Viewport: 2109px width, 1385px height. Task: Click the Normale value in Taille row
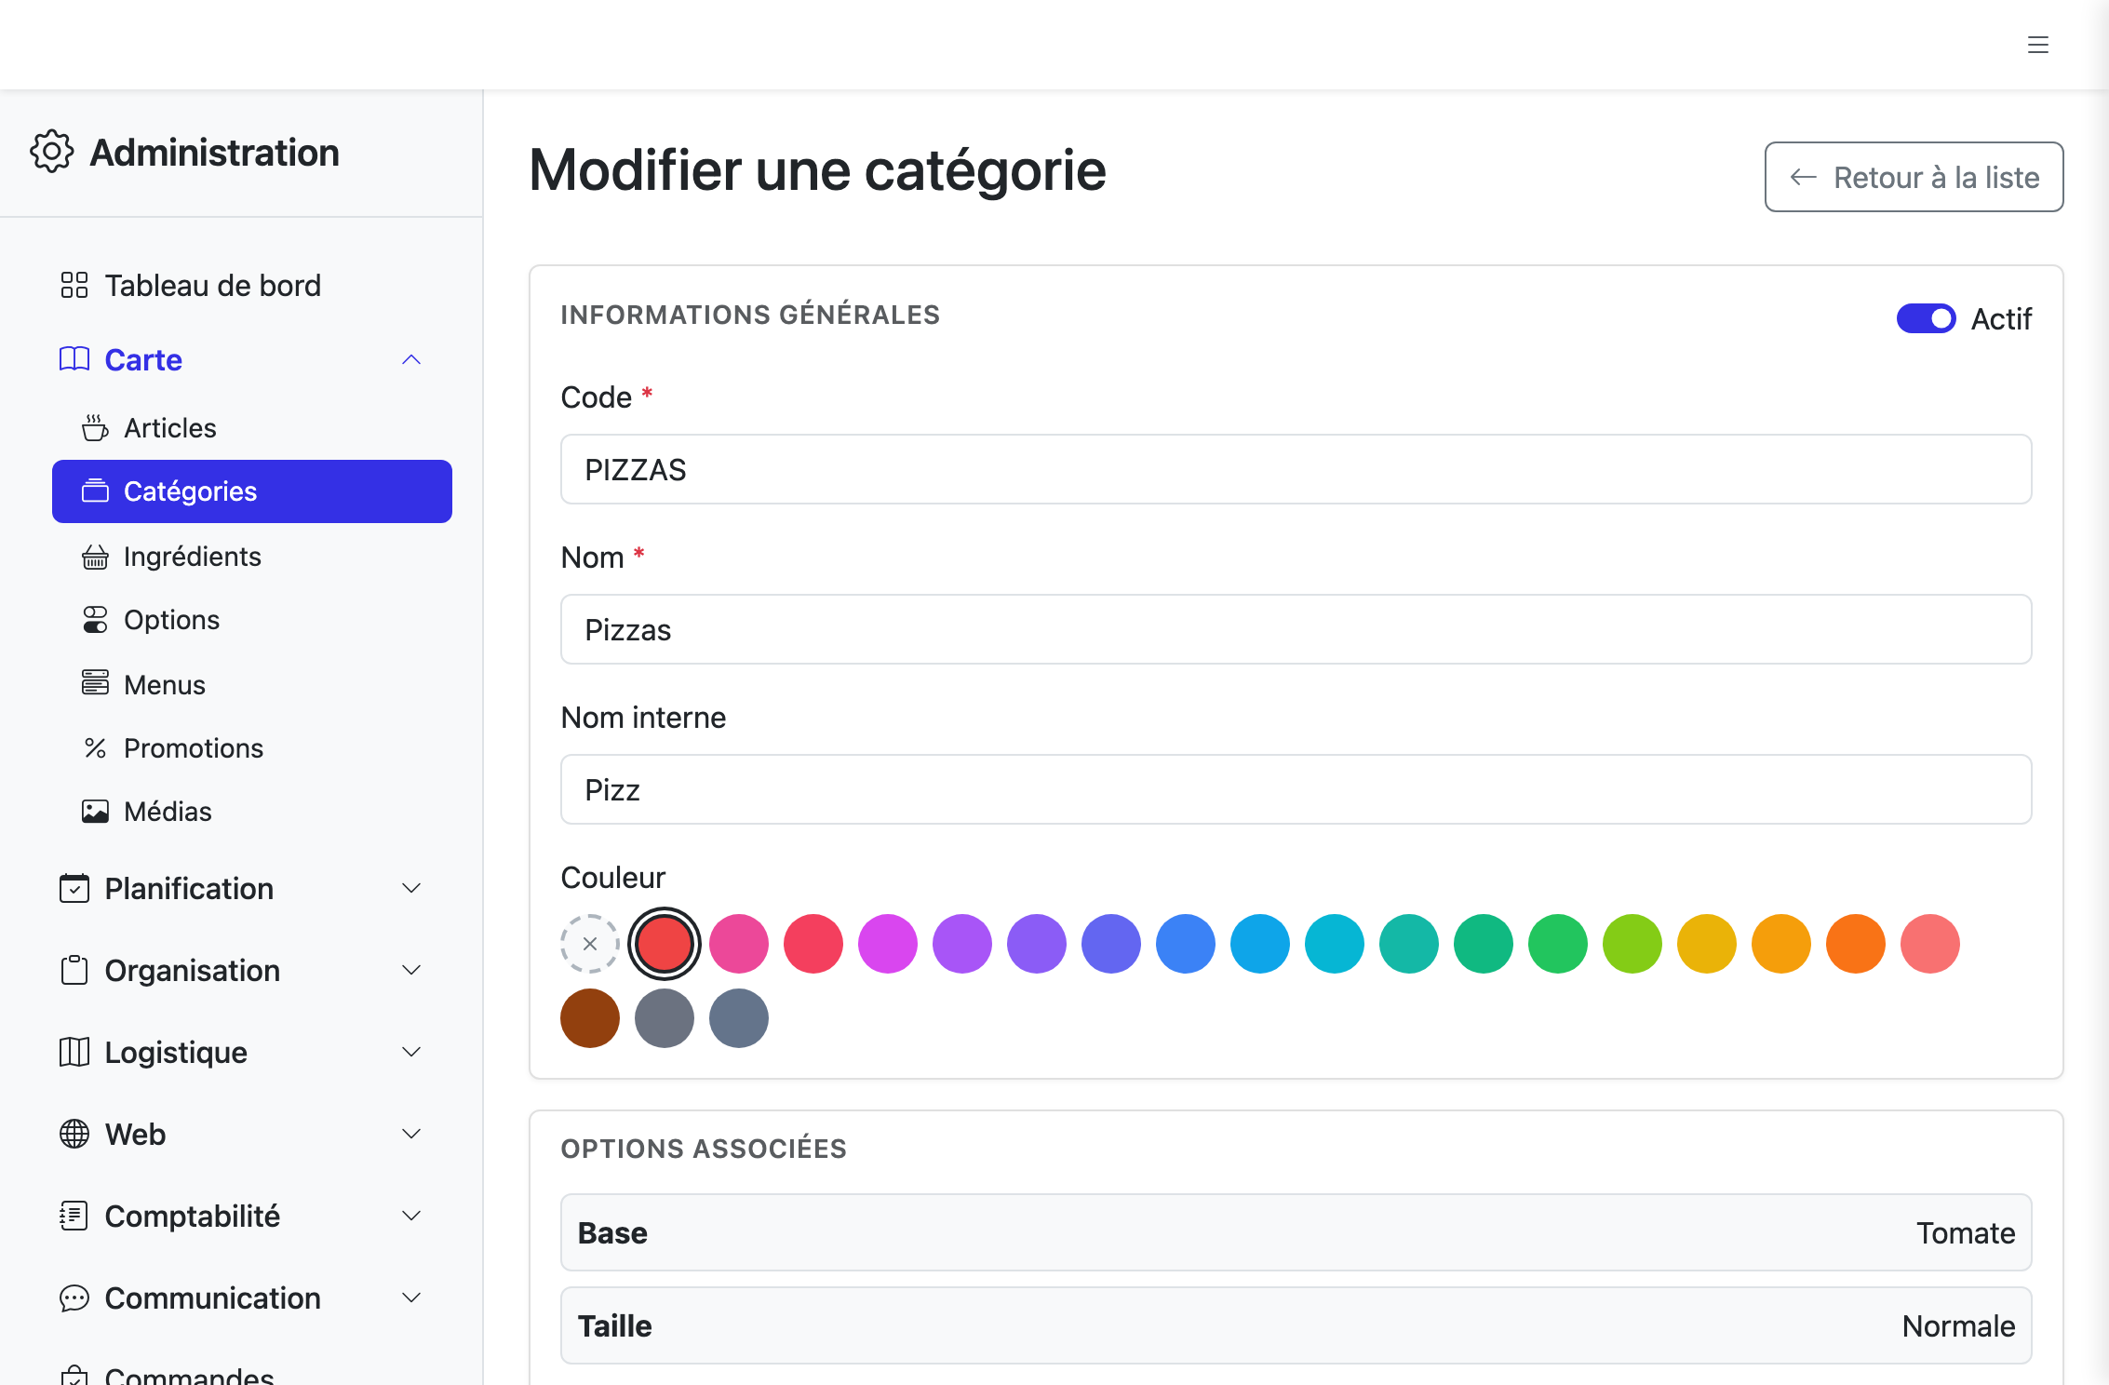(1958, 1325)
